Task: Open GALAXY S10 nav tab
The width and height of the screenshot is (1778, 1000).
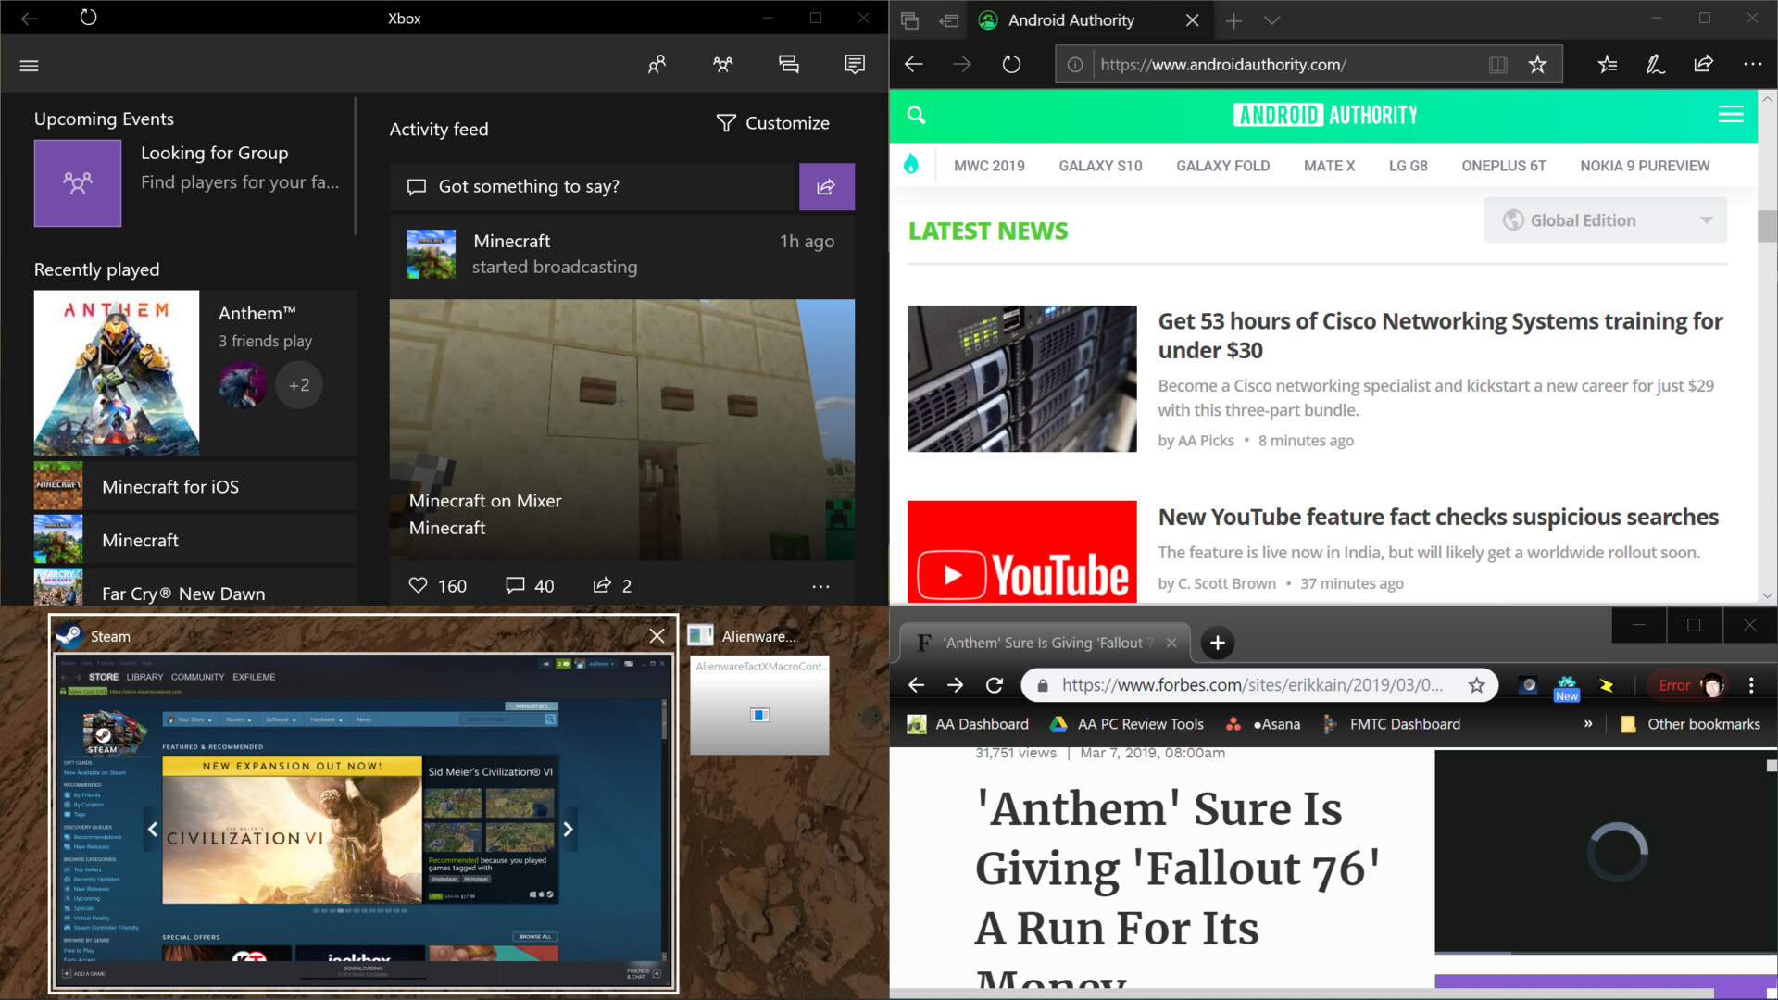Action: (1100, 166)
